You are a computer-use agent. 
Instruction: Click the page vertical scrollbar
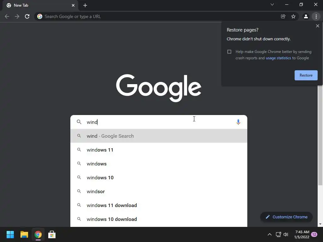pos(320,135)
